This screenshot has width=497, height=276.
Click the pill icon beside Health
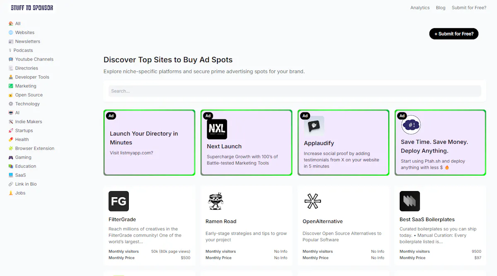[x=11, y=140]
